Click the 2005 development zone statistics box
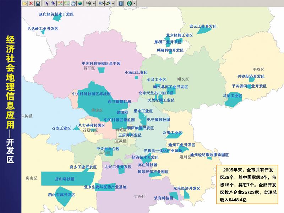 [248, 184]
